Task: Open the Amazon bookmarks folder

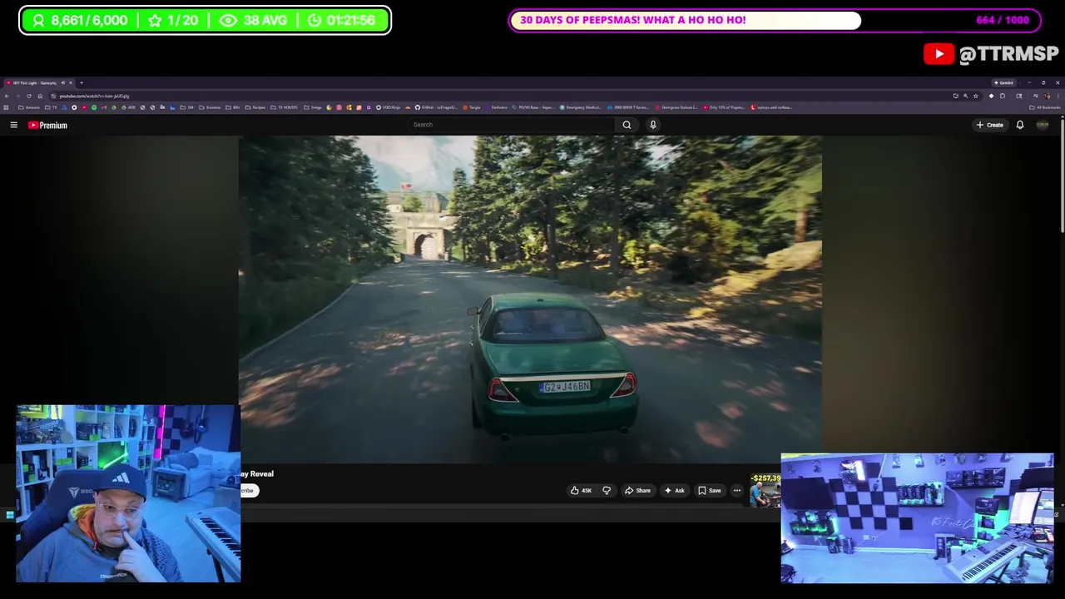Action: point(30,107)
